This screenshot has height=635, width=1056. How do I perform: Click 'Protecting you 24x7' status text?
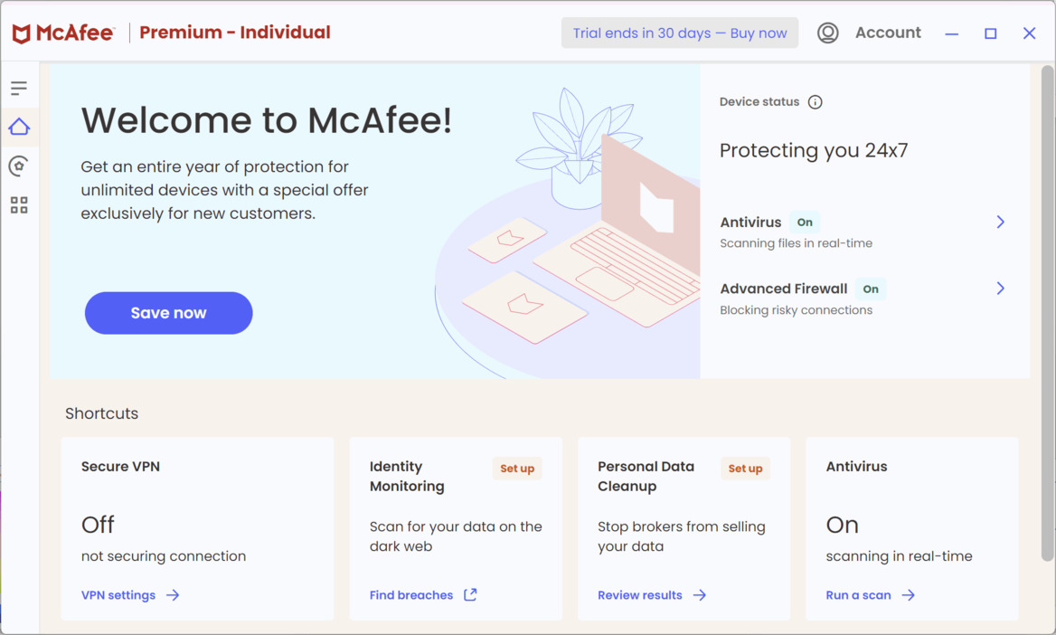(x=814, y=150)
